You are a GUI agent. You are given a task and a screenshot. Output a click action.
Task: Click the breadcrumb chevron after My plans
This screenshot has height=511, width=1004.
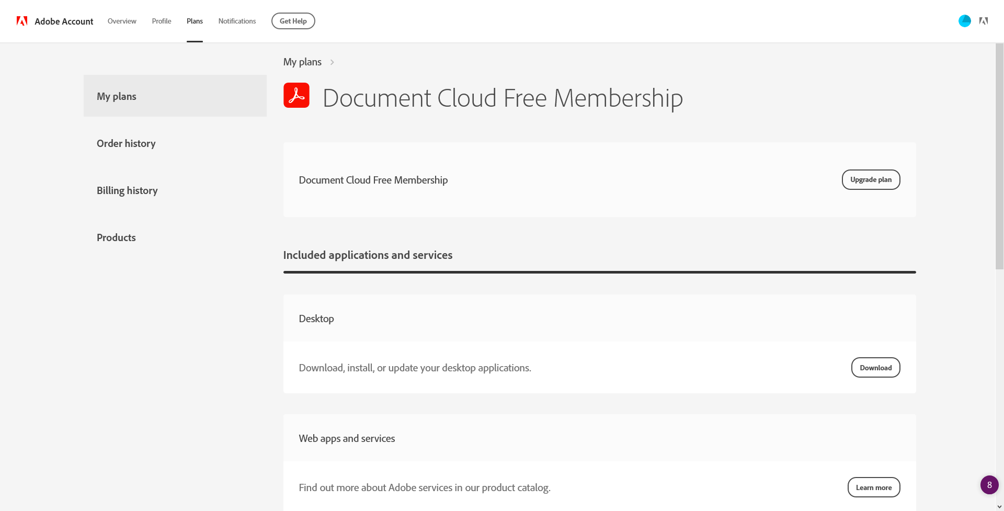(332, 62)
